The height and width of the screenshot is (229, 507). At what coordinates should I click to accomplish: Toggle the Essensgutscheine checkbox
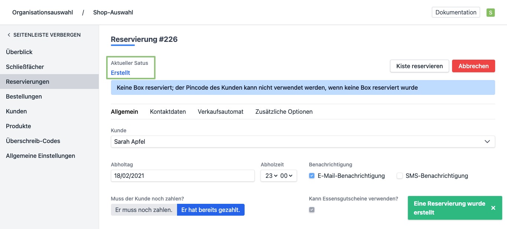pos(312,210)
